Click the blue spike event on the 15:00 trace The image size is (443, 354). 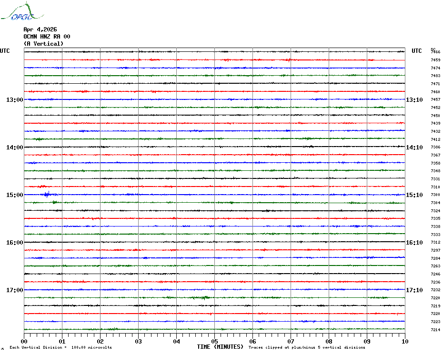(48, 194)
